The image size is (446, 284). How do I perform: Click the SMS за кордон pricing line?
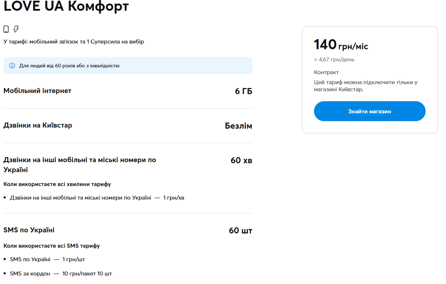pyautogui.click(x=61, y=274)
